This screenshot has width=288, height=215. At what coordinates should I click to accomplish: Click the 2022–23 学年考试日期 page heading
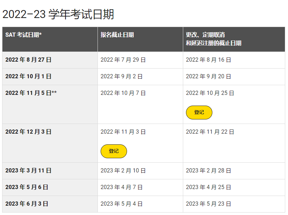tap(58, 14)
